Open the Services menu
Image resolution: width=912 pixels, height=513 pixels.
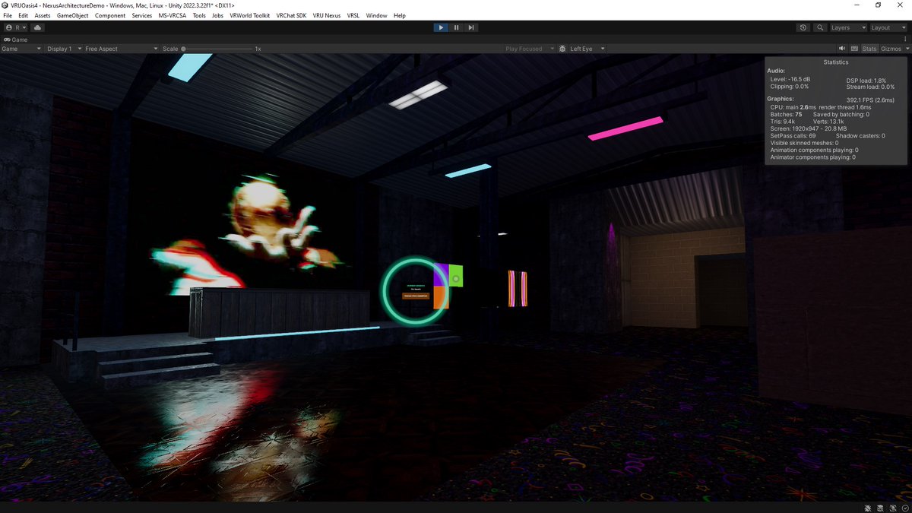(142, 15)
